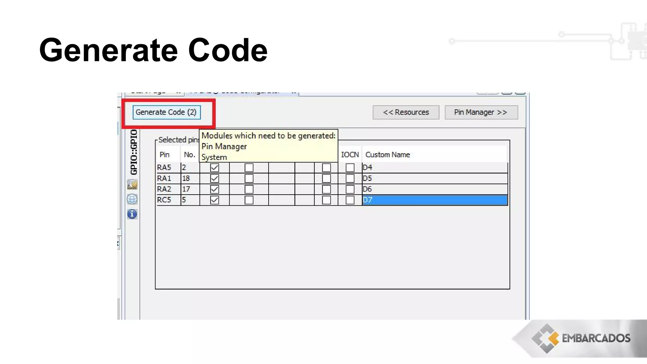This screenshot has height=364, width=647.
Task: Uncheck the ticked checkbox in RA5 row
Action: pos(215,167)
